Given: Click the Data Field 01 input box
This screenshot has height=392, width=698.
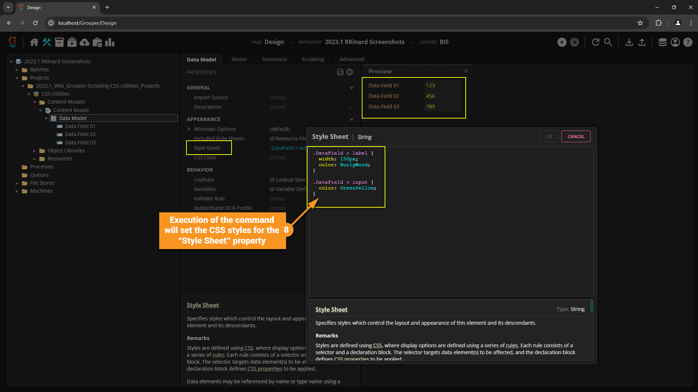Looking at the screenshot, I should pos(442,85).
